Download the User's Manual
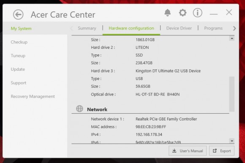The height and width of the screenshot is (163, 245). coord(188,151)
